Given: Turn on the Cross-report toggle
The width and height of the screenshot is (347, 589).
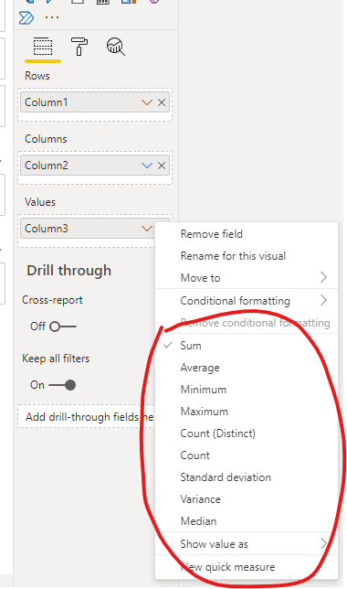Looking at the screenshot, I should 63,327.
